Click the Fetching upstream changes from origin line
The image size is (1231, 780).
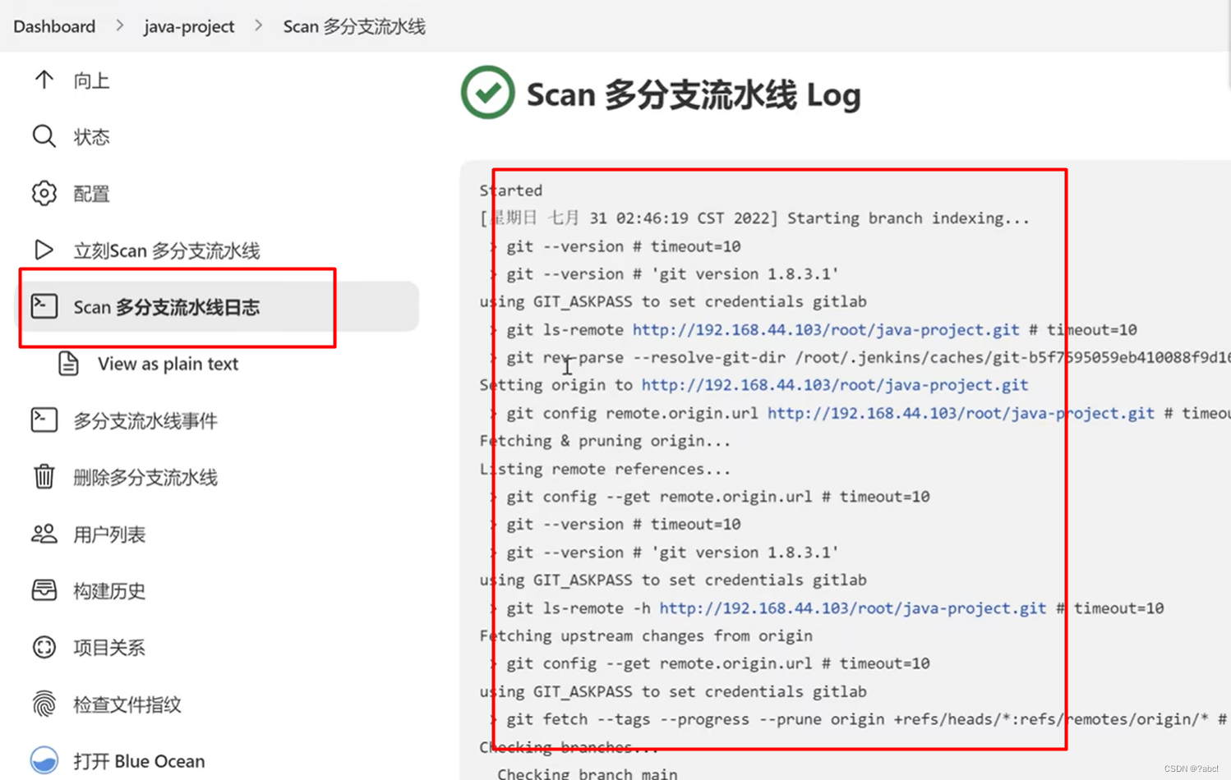click(x=646, y=635)
